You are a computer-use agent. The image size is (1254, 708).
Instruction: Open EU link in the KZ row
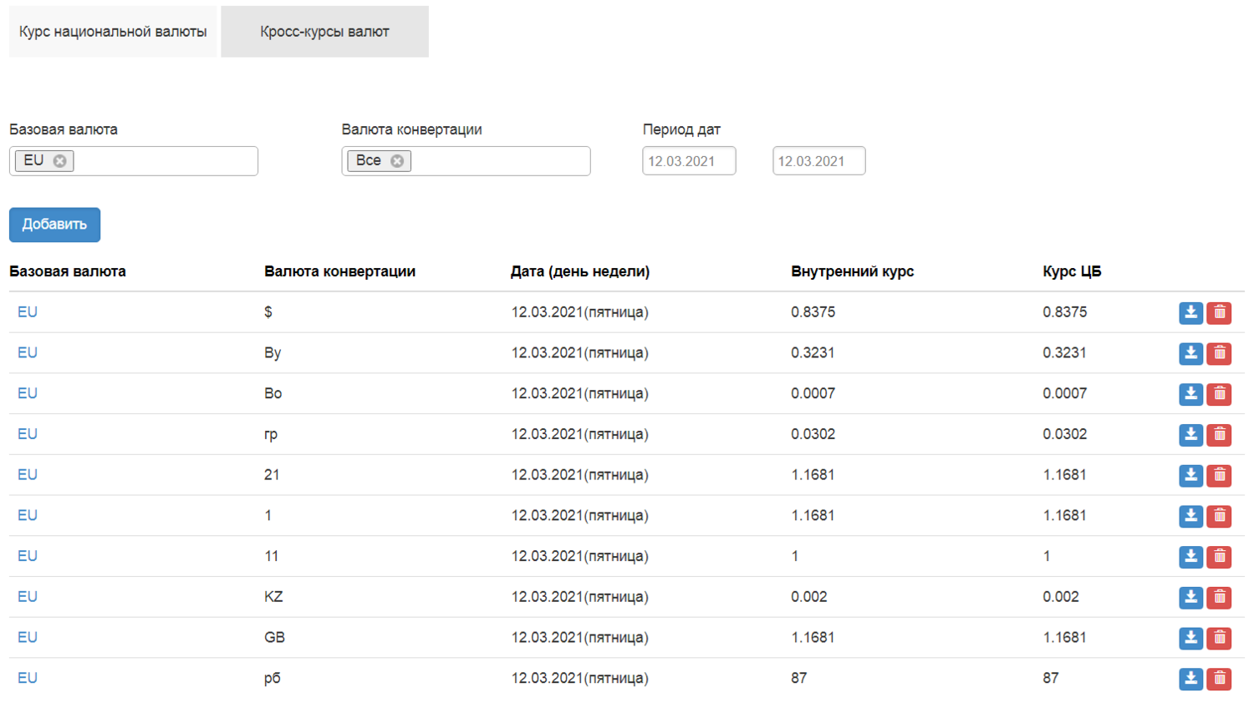tap(28, 597)
